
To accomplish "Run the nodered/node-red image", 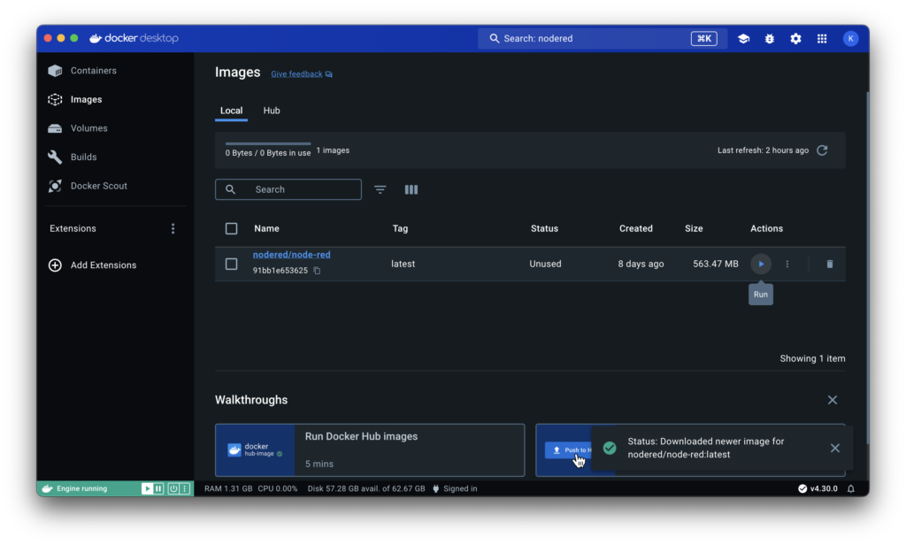I will click(x=761, y=265).
